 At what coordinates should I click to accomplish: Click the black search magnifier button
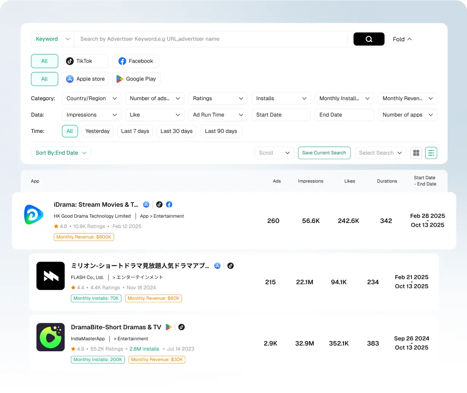click(x=369, y=39)
